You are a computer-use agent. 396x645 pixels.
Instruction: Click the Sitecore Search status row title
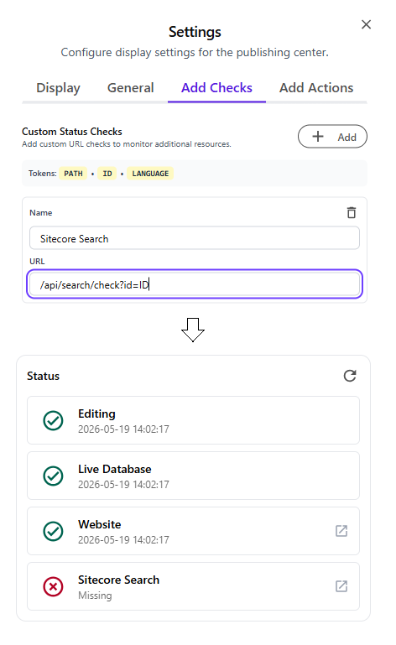118,580
